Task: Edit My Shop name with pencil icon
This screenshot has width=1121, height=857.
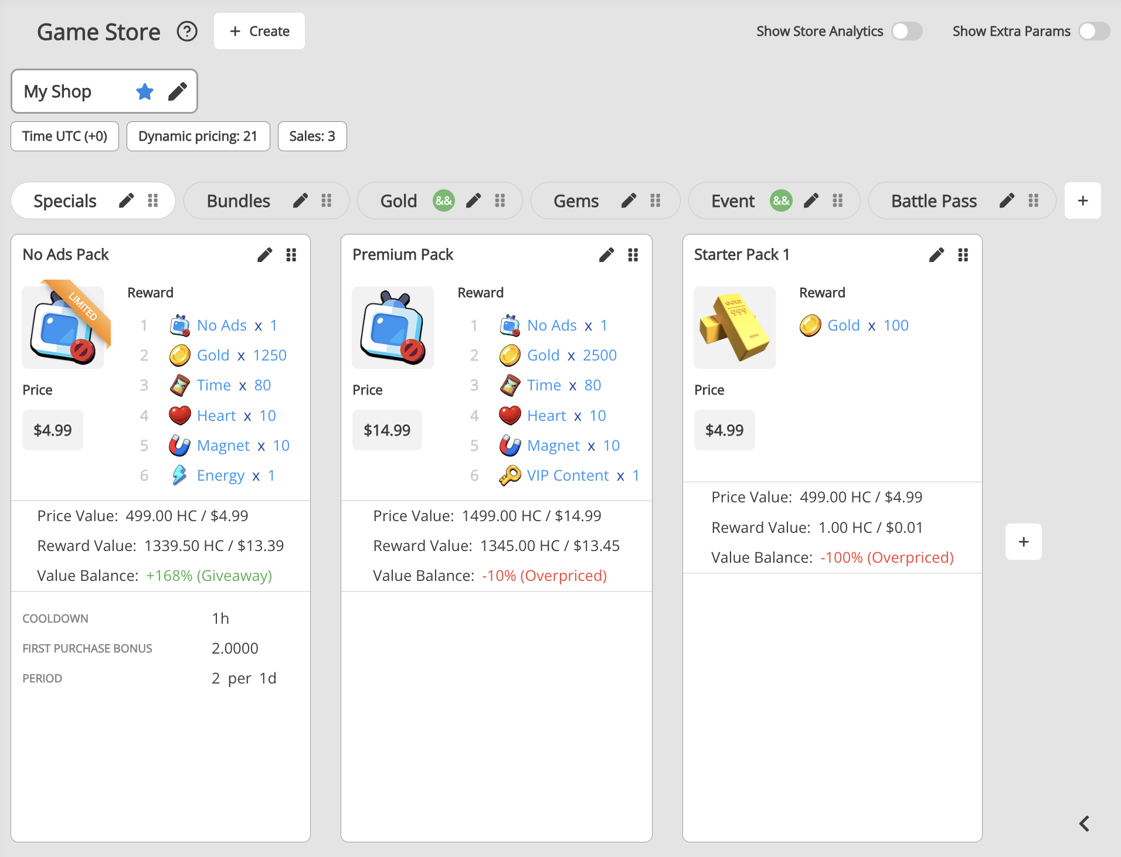Action: click(177, 91)
